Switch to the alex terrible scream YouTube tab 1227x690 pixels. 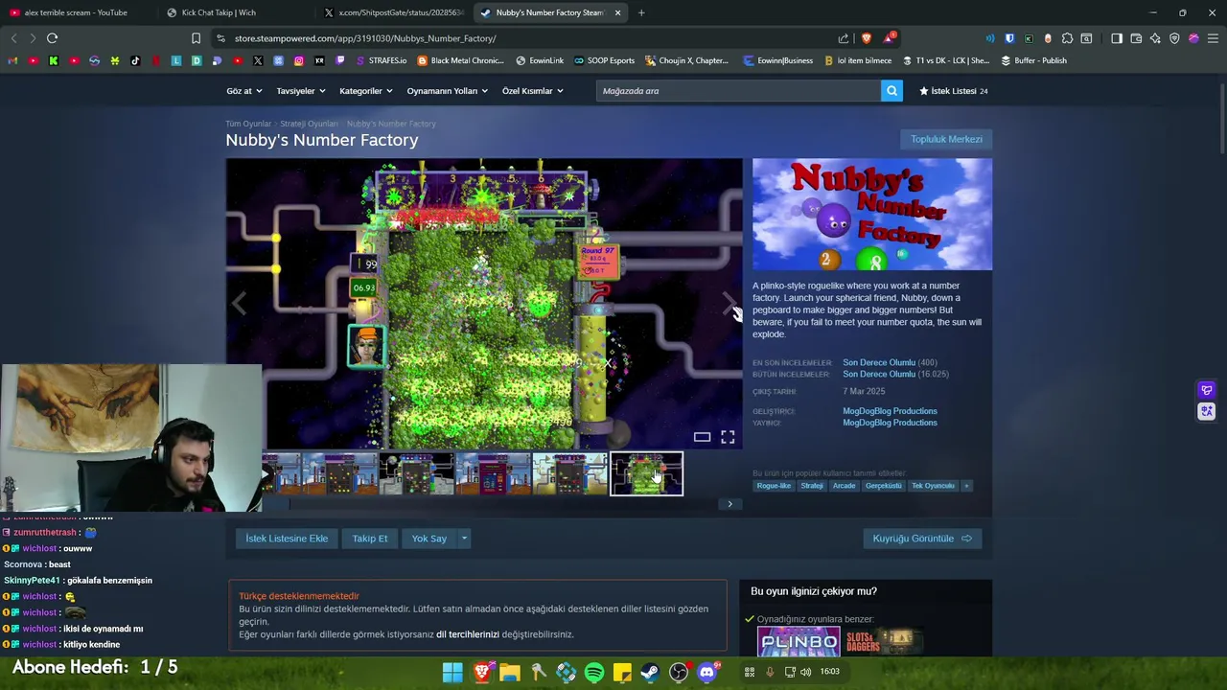pyautogui.click(x=77, y=12)
